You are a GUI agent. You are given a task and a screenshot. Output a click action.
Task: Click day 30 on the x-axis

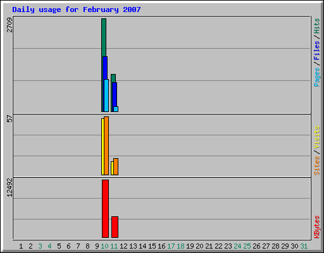coord(294,246)
